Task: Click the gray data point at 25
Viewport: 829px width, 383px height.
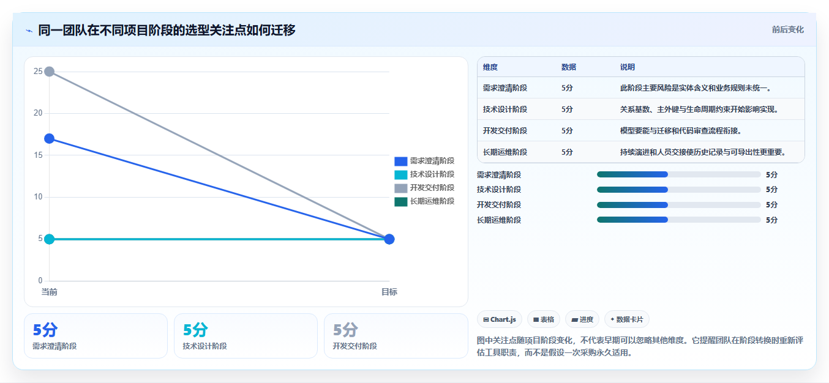Action: point(50,72)
